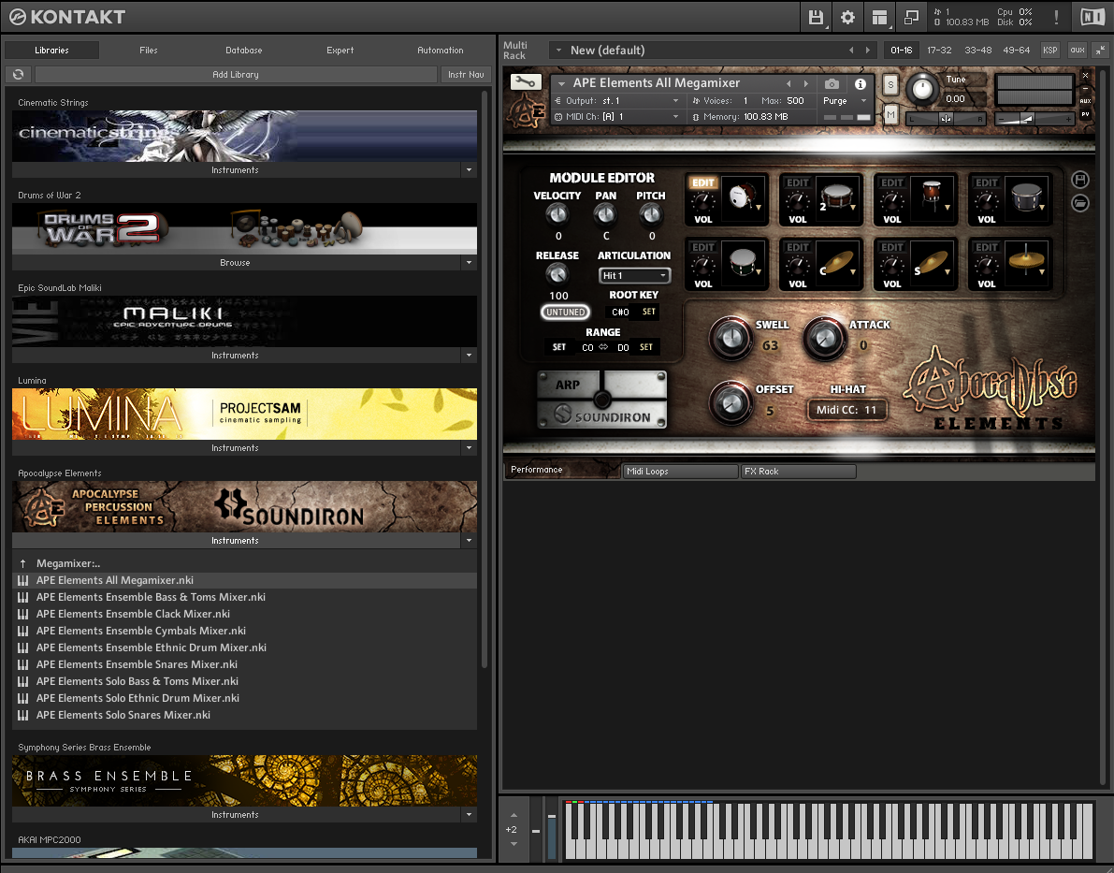The image size is (1114, 873).
Task: Click the load preset folder icon in Apocalypse panel
Action: pos(1080,203)
